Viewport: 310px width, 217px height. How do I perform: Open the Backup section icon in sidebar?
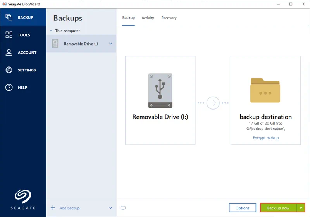(9, 17)
